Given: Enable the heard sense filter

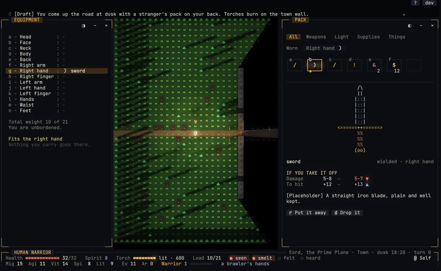Looking at the screenshot, I should pos(310,258).
